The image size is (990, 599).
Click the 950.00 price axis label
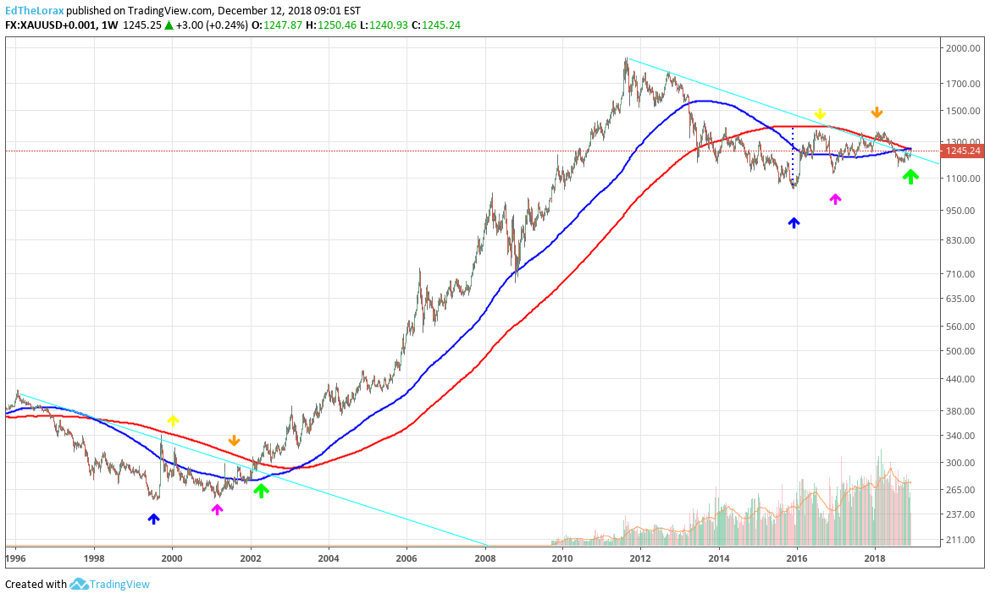click(963, 211)
